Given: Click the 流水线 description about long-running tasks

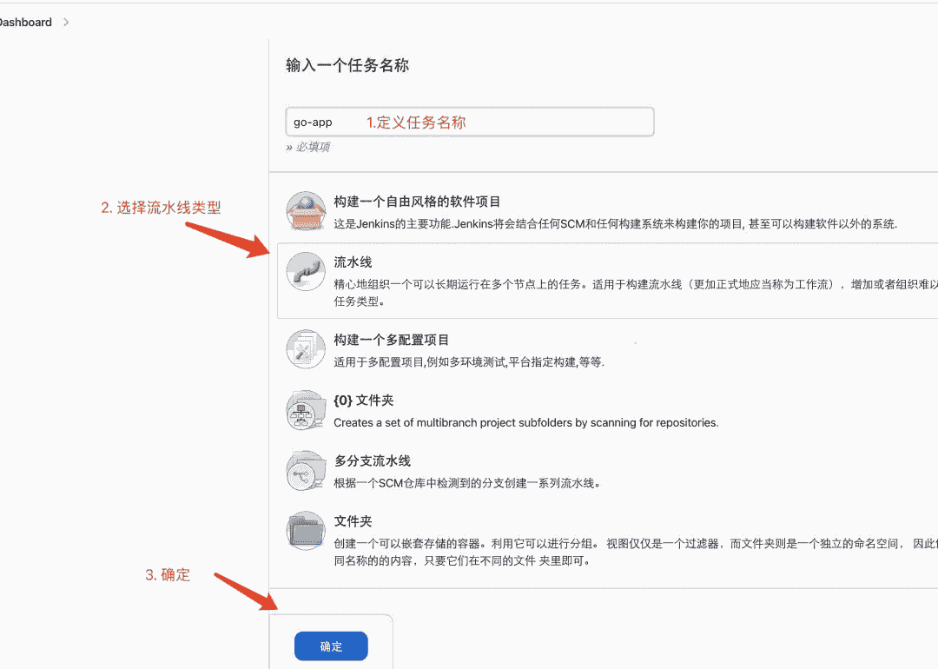Looking at the screenshot, I should click(x=634, y=284).
